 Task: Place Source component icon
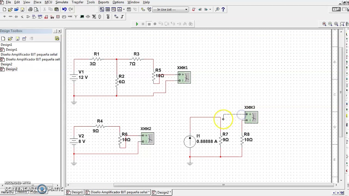point(4,17)
